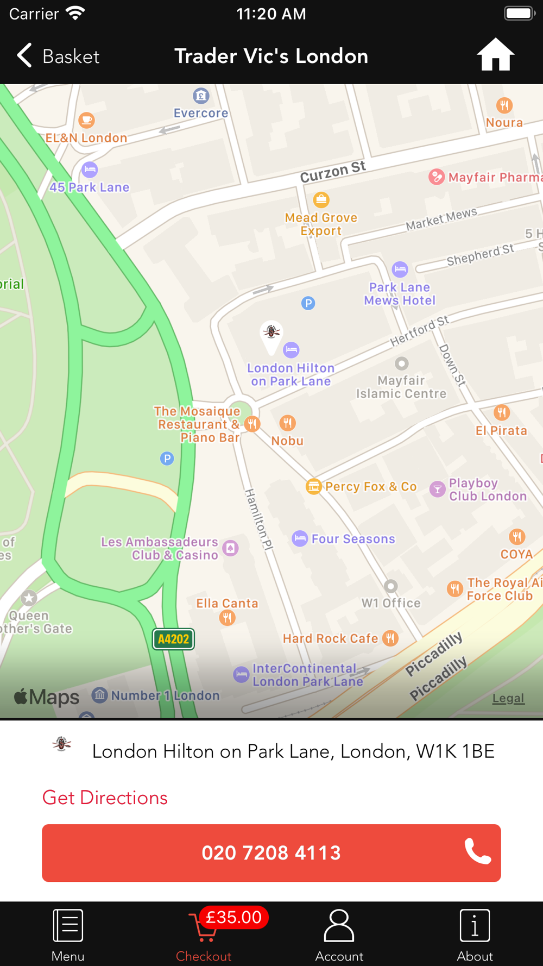Tap the Playboy Club London bar icon

(x=438, y=489)
